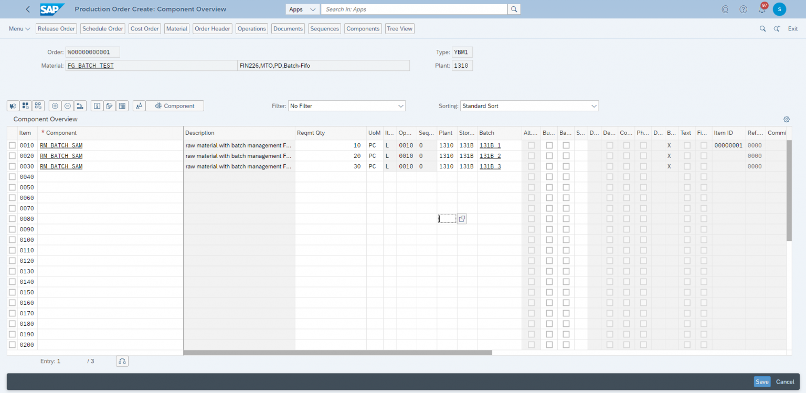Select the insert row icon
806x393 pixels.
(55, 105)
